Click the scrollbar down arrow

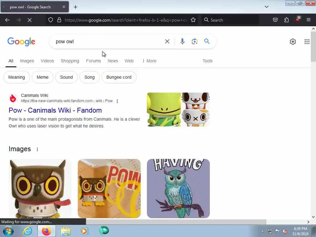[313, 217]
